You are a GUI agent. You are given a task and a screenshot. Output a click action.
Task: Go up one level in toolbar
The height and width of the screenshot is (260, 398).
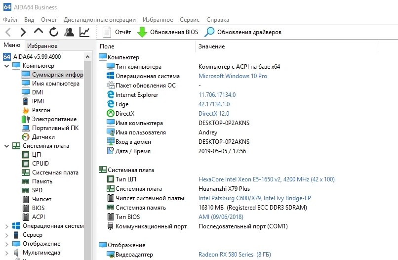tap(39, 31)
